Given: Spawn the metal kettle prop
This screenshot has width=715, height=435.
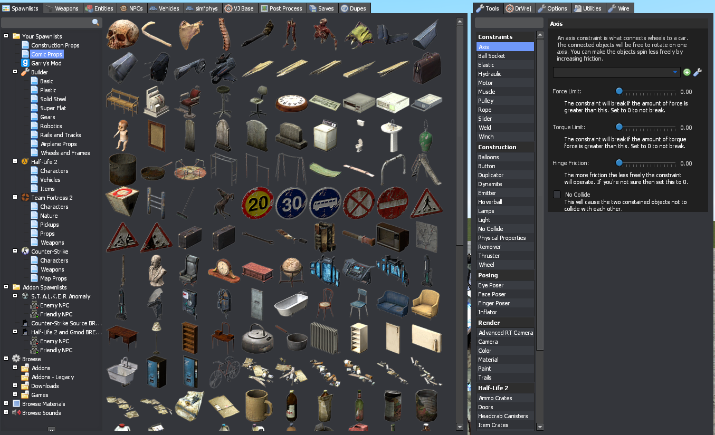Looking at the screenshot, I should (x=258, y=339).
